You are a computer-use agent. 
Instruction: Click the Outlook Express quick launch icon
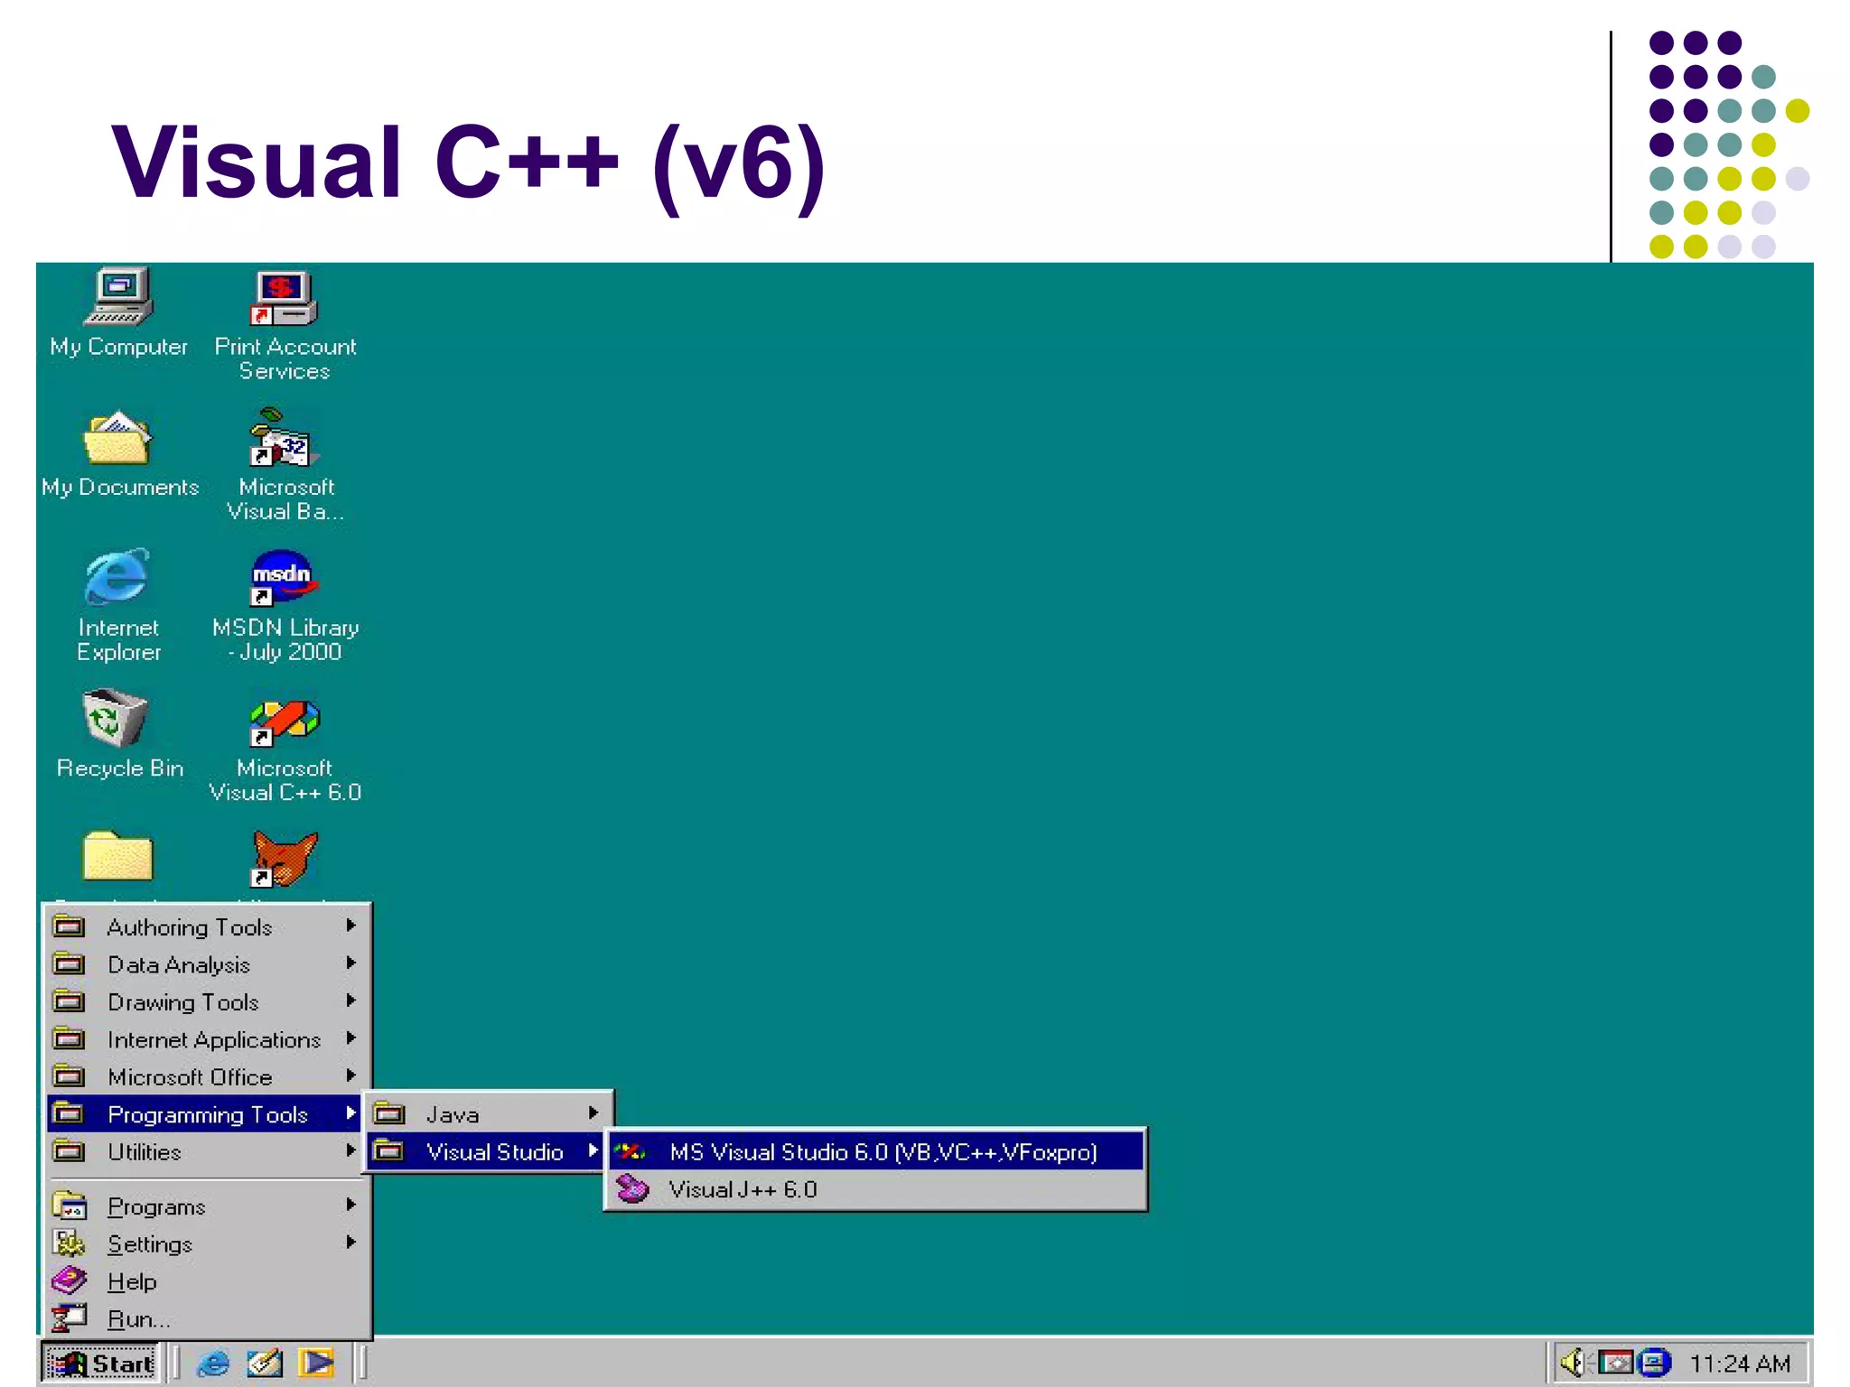click(x=265, y=1363)
